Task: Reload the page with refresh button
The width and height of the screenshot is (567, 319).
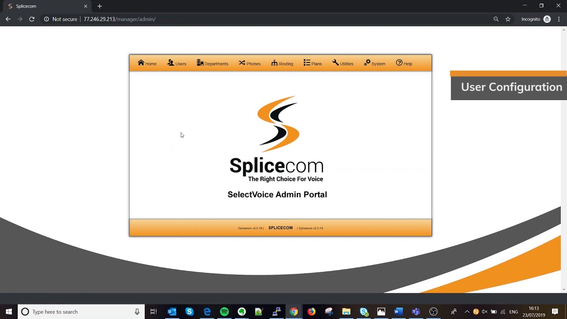Action: tap(32, 19)
